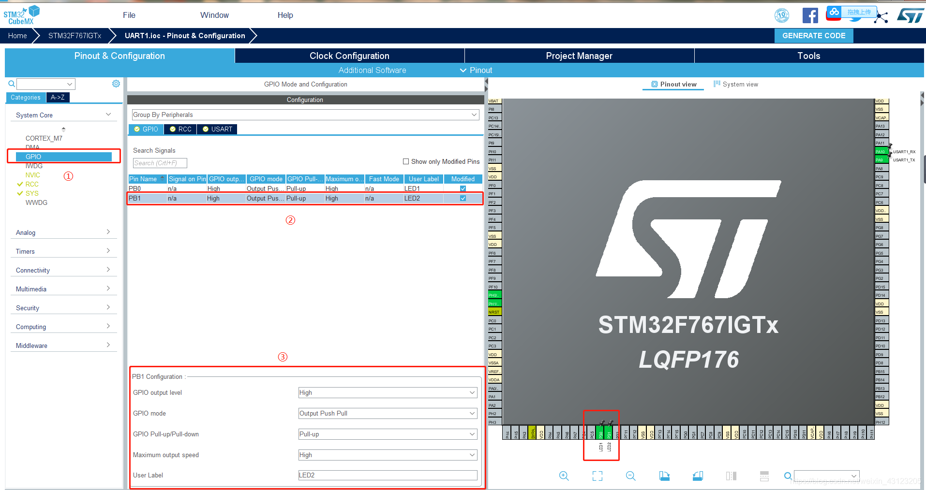926x490 pixels.
Task: Fit the chip view to the window
Action: (x=597, y=476)
